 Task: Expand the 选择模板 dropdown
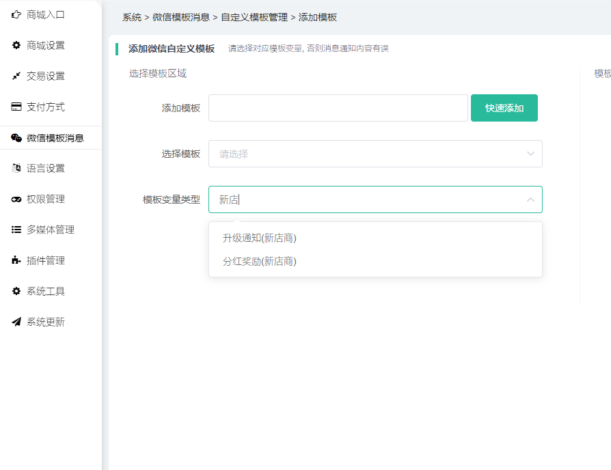(x=375, y=154)
